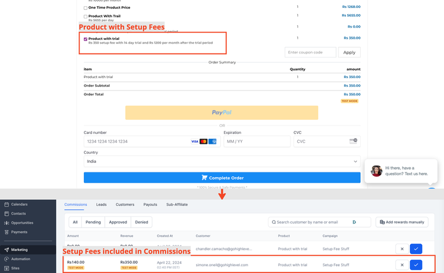The width and height of the screenshot is (444, 273).
Task: Apply the coupon code
Action: (349, 52)
